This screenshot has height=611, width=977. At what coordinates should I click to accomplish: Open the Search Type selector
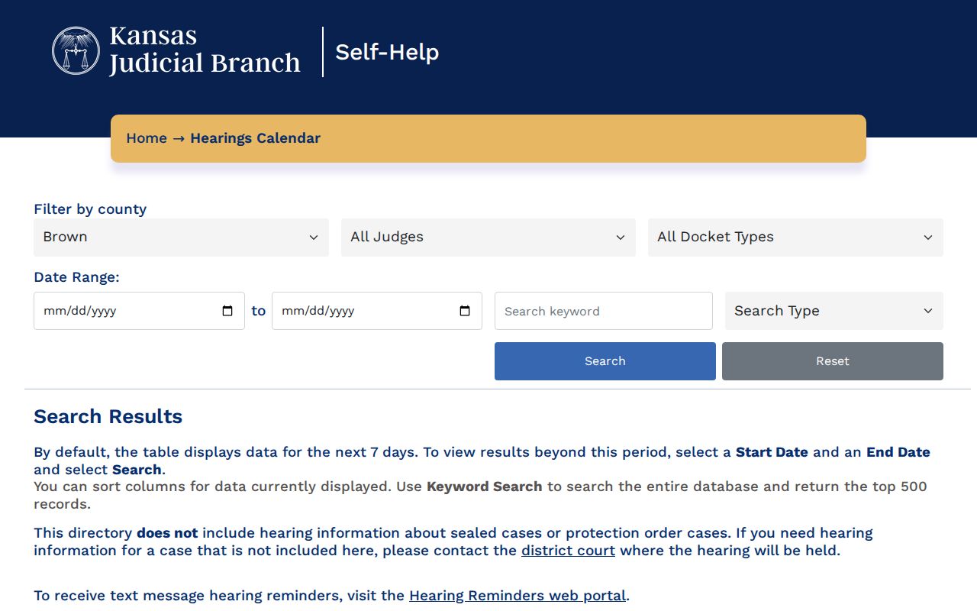[x=834, y=311]
